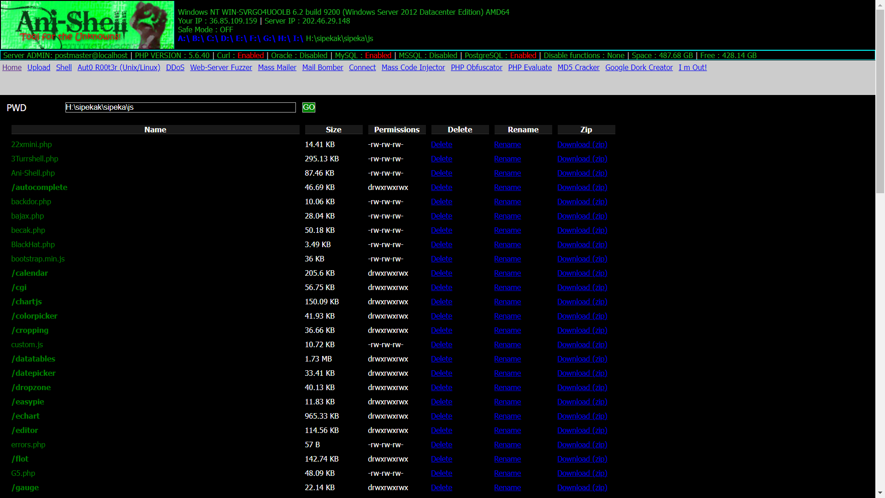Open the /easypie folder
The image size is (885, 498).
pos(28,402)
